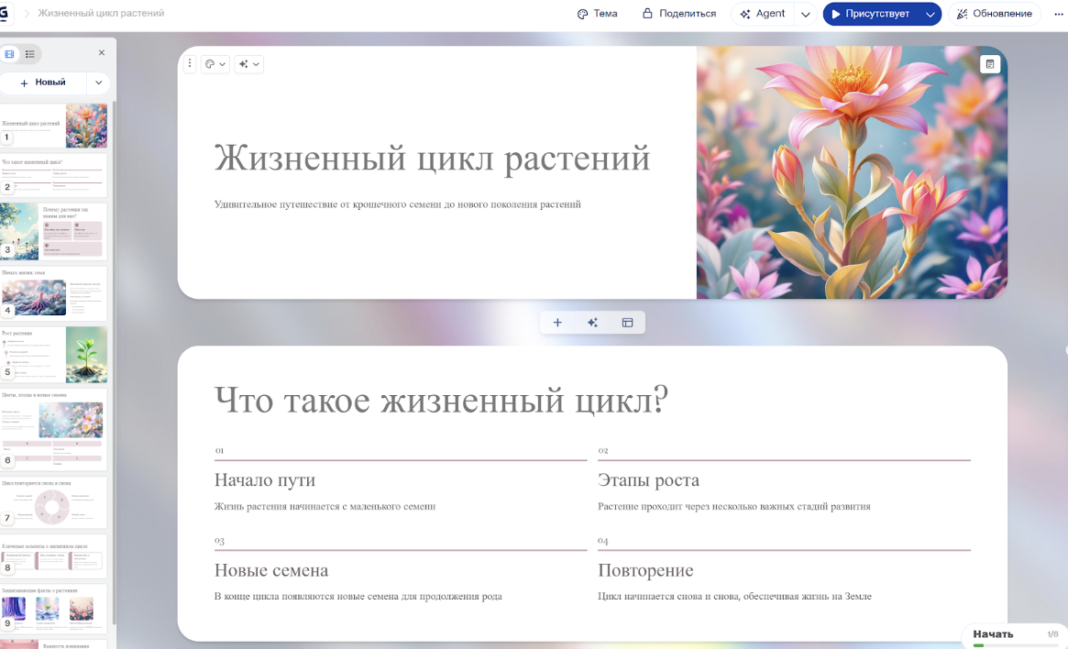Generate card with AI sparkle icon between cards
This screenshot has width=1068, height=649.
coord(592,323)
